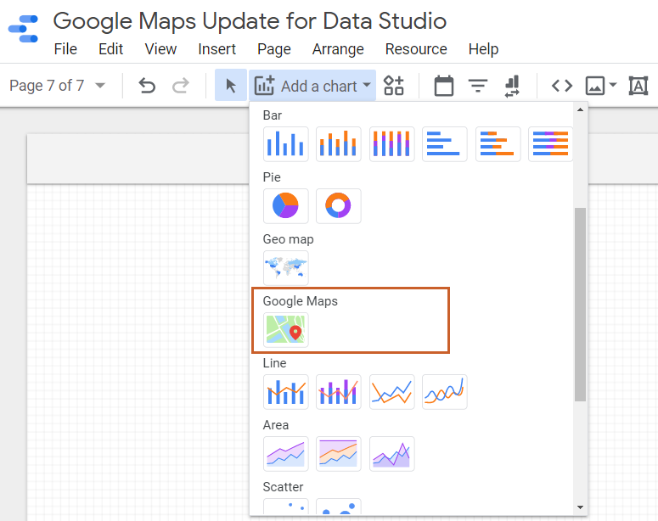Select the line chart type
This screenshot has width=658, height=521.
[392, 392]
